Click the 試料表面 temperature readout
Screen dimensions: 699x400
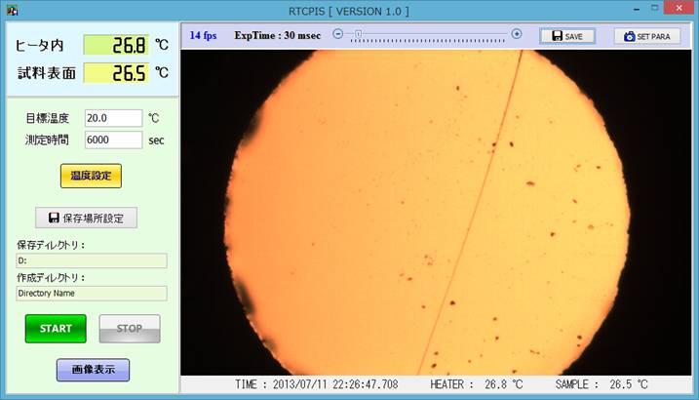pos(115,73)
